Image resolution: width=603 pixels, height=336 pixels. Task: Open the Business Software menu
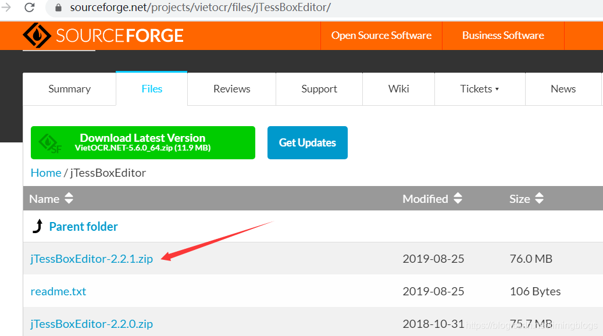point(503,35)
